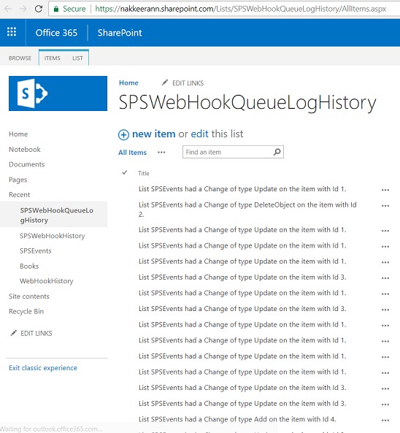Open SPSWebHookQueueLogHistory in left navigation

pos(57,215)
